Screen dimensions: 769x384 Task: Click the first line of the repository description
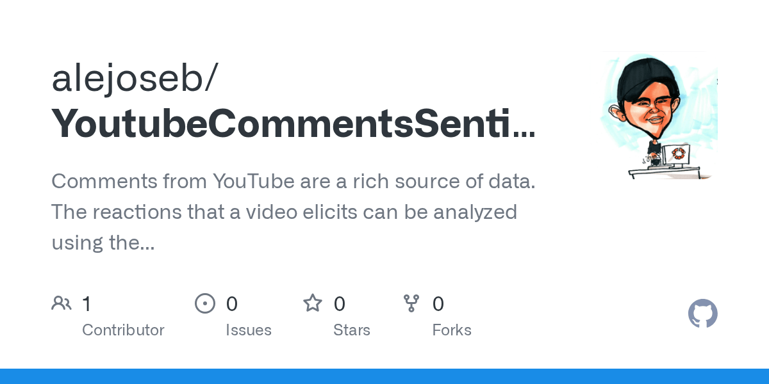point(293,181)
